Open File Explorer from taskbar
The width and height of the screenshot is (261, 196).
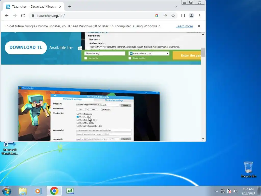23,191
